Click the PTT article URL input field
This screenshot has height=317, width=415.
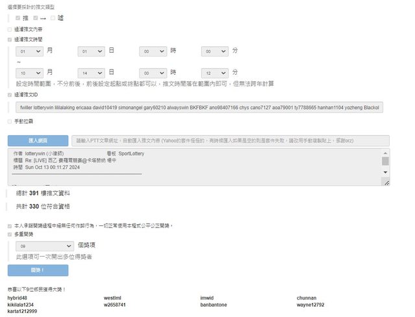click(230, 140)
